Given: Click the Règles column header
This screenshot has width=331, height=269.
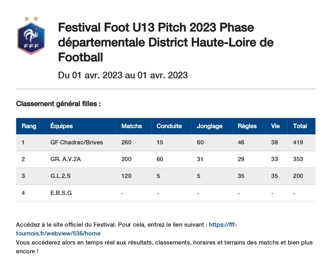Looking at the screenshot, I should click(x=247, y=126).
